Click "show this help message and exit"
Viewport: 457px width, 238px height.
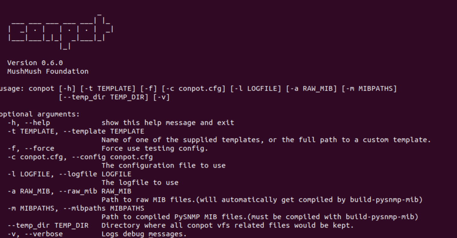(x=168, y=123)
